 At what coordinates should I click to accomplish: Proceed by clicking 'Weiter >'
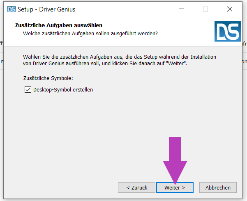pyautogui.click(x=175, y=187)
